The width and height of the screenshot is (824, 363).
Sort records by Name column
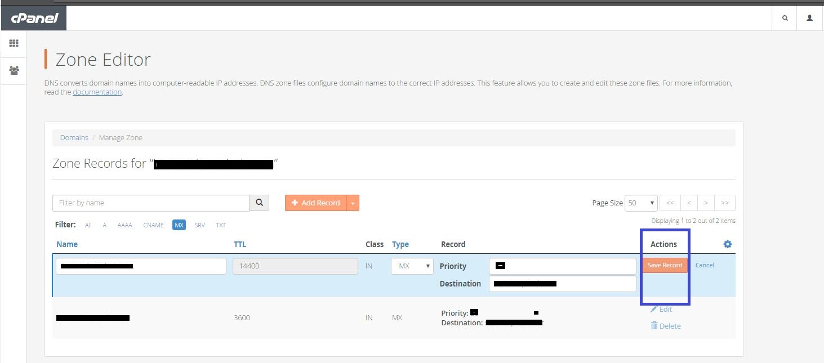tap(67, 244)
